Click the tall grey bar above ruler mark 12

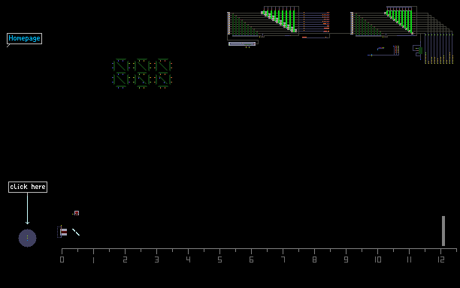[x=443, y=231]
